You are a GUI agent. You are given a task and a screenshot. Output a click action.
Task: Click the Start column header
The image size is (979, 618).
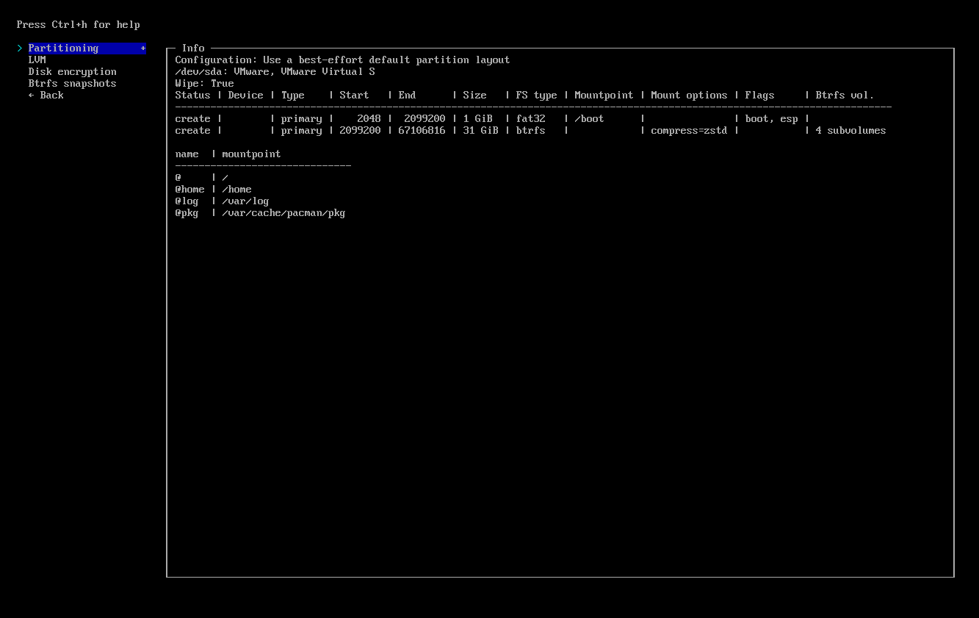click(x=354, y=95)
